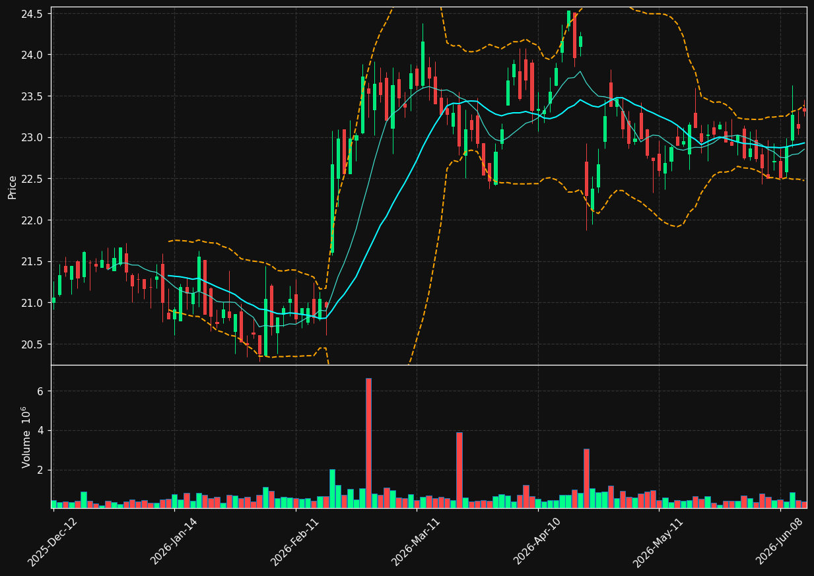814x576 pixels.
Task: Select the 2026-Feb-11 date label
Action: 295,542
